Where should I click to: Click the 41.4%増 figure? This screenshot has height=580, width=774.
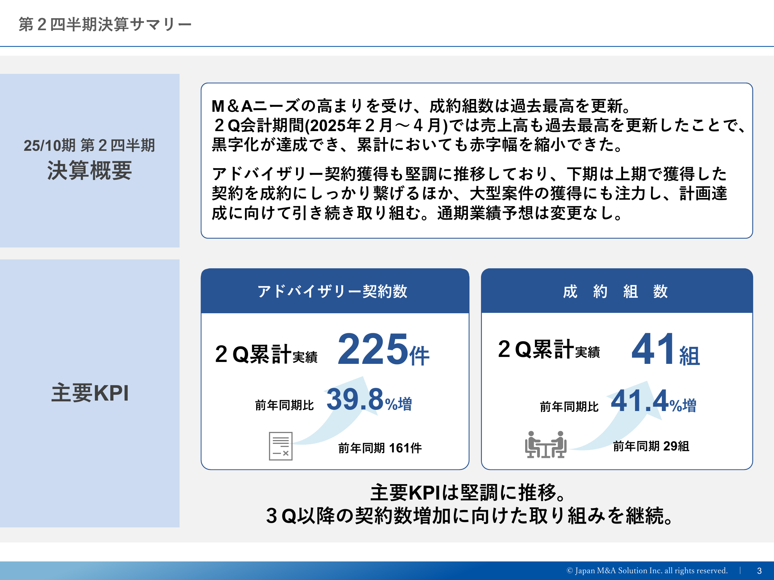coord(654,401)
